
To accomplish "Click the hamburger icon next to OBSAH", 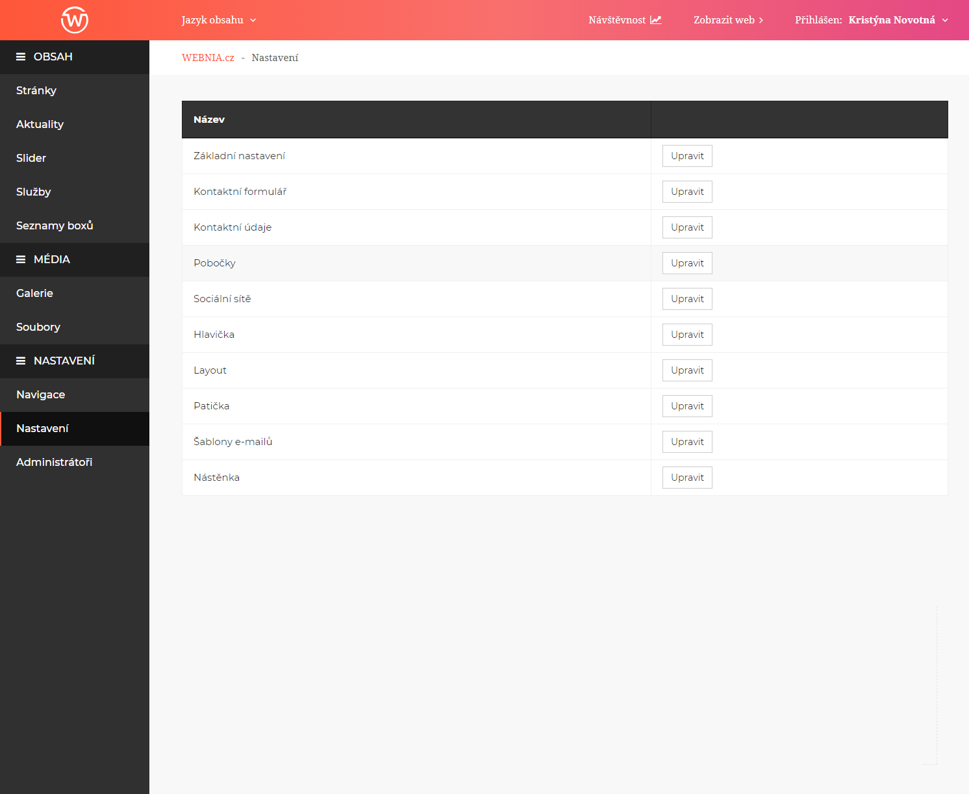I will pos(21,57).
